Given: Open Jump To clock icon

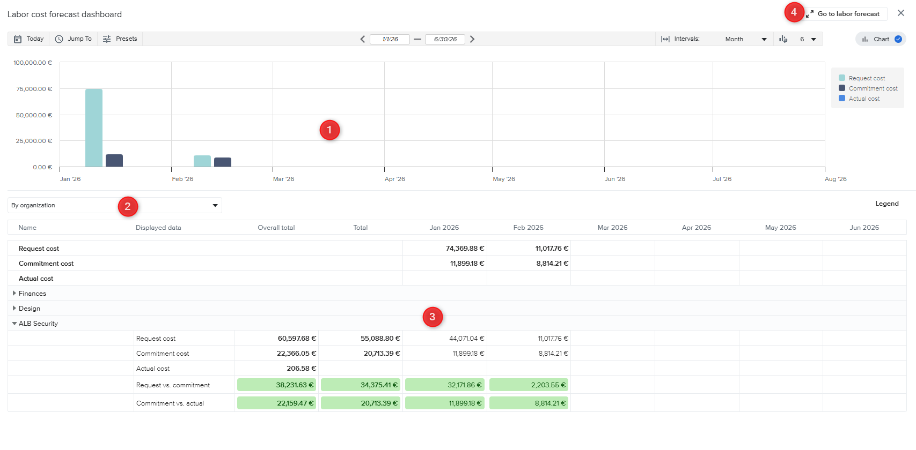Looking at the screenshot, I should coord(59,39).
